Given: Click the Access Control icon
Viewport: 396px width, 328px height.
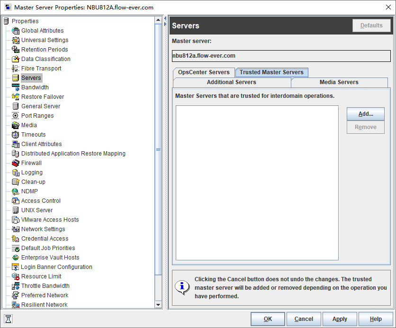Looking at the screenshot, I should 16,201.
